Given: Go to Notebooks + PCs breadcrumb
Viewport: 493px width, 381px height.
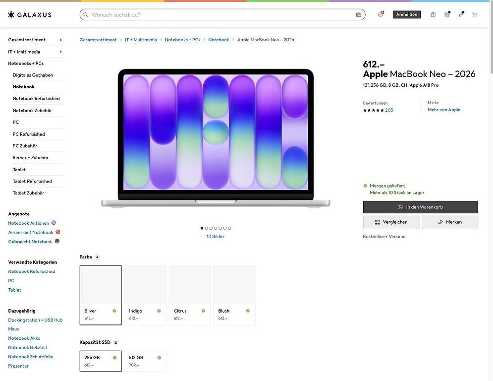Looking at the screenshot, I should pyautogui.click(x=182, y=40).
